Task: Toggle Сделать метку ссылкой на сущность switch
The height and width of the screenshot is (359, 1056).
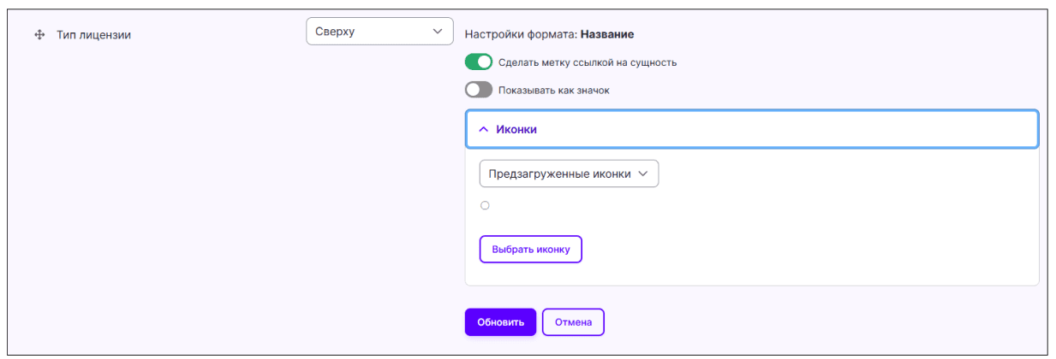Action: click(x=479, y=62)
